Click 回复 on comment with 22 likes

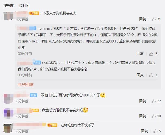(142, 101)
